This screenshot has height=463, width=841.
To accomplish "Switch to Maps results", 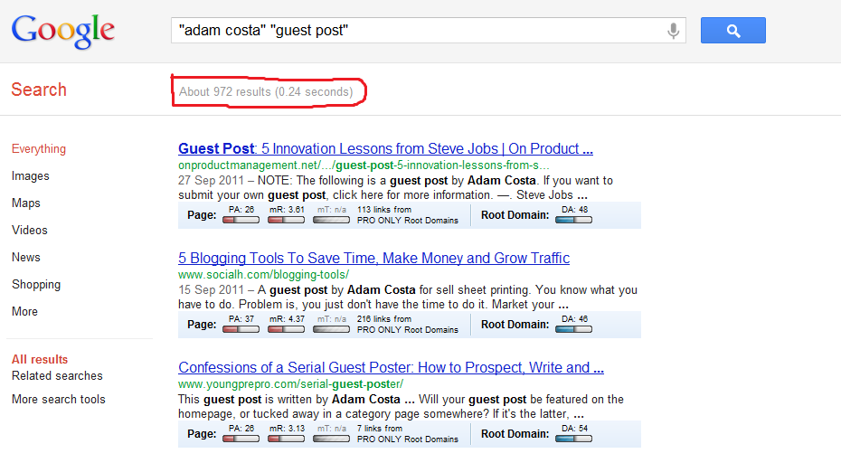I will (25, 203).
